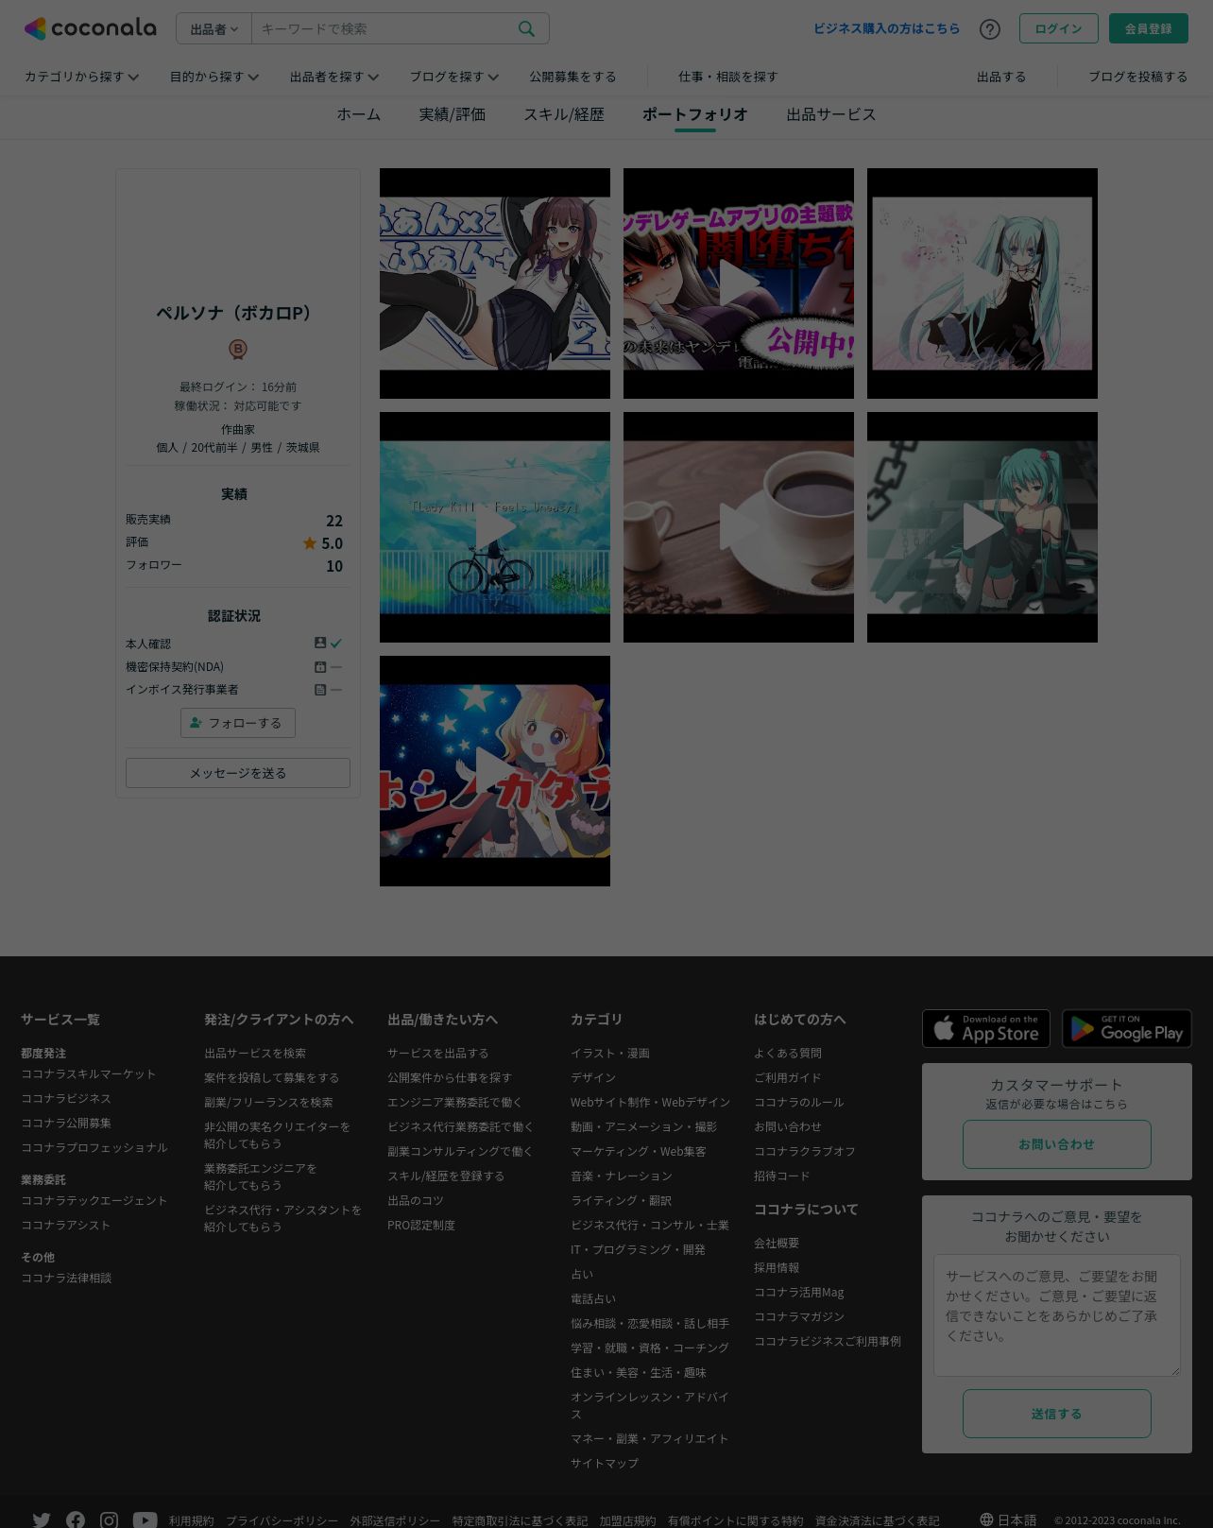The width and height of the screenshot is (1213, 1528).
Task: Open the Twitter icon in footer
Action: click(x=41, y=1520)
